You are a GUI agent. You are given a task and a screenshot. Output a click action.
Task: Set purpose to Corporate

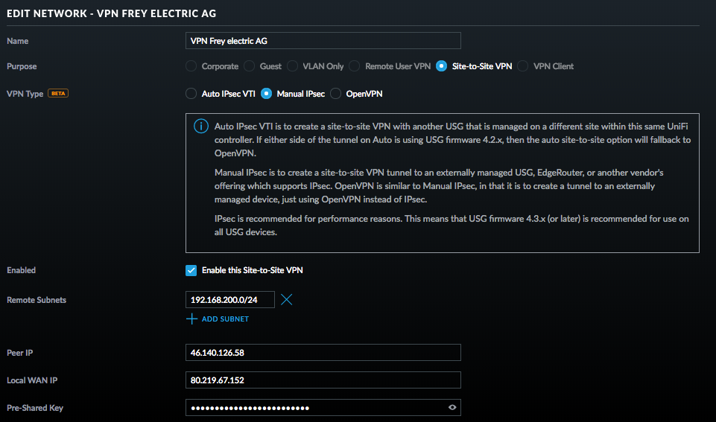coord(191,66)
